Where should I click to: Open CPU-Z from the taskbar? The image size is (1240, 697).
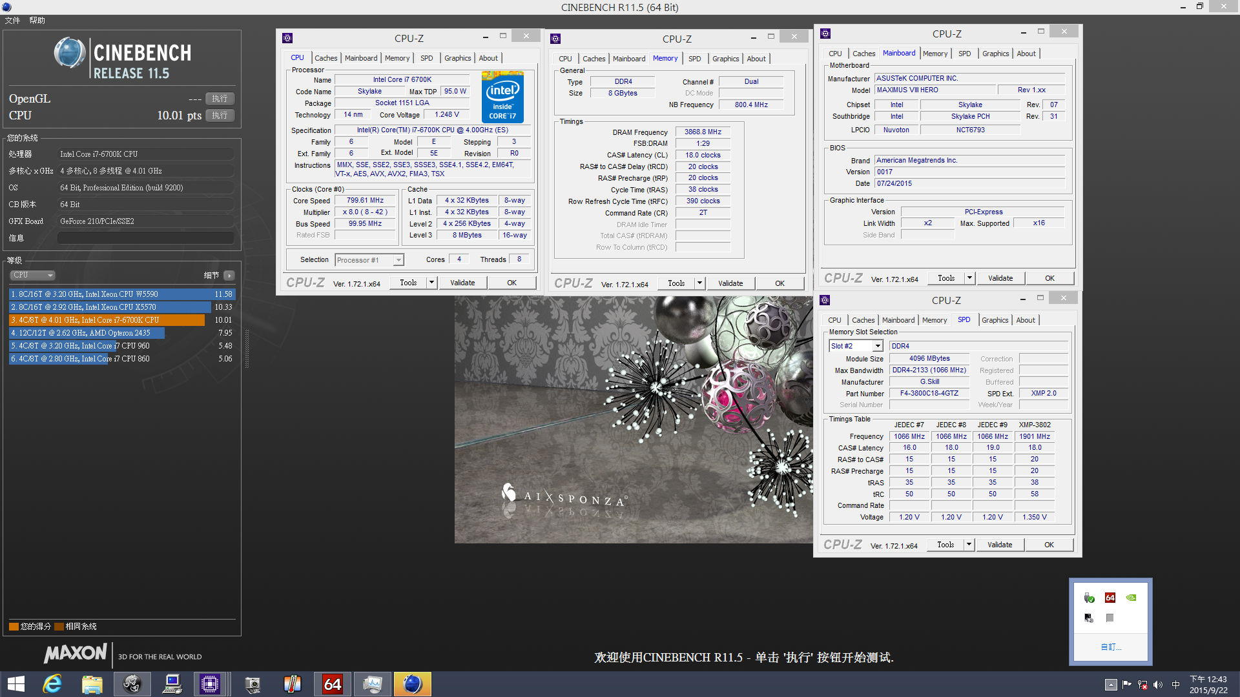click(210, 684)
